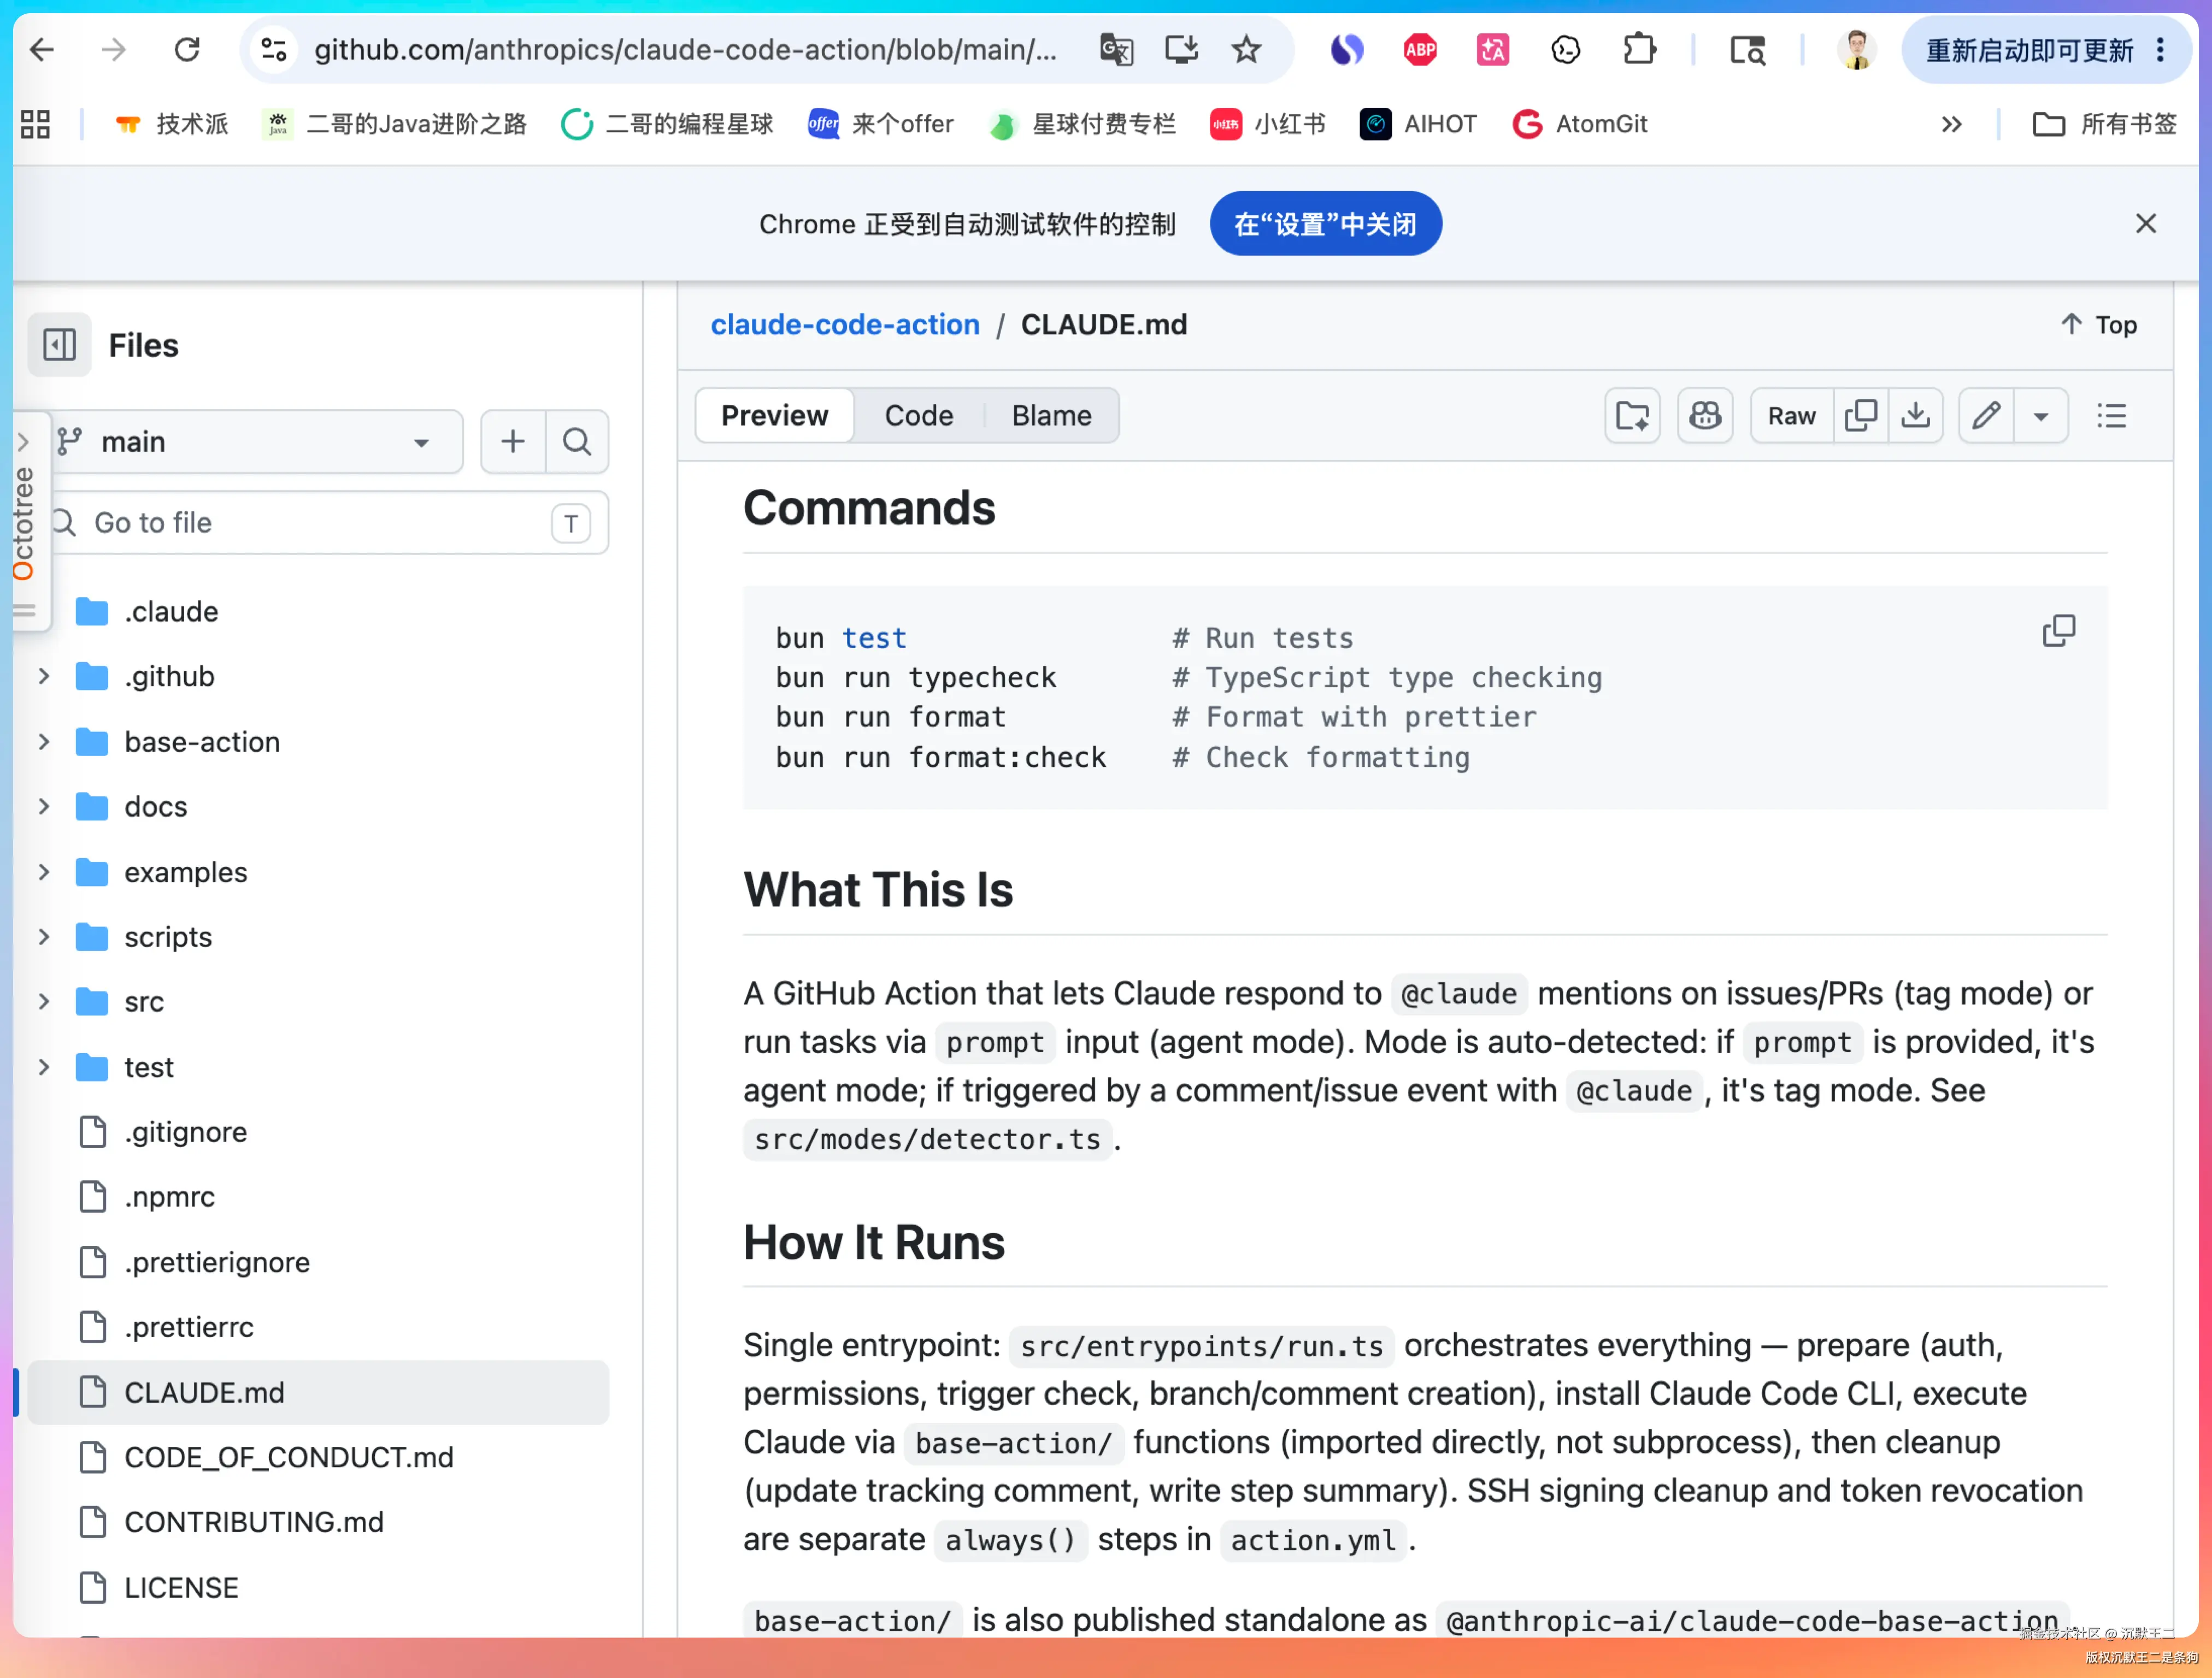Screen dimensions: 2212x1678
Task: Add a new file with the plus button
Action: 513,442
